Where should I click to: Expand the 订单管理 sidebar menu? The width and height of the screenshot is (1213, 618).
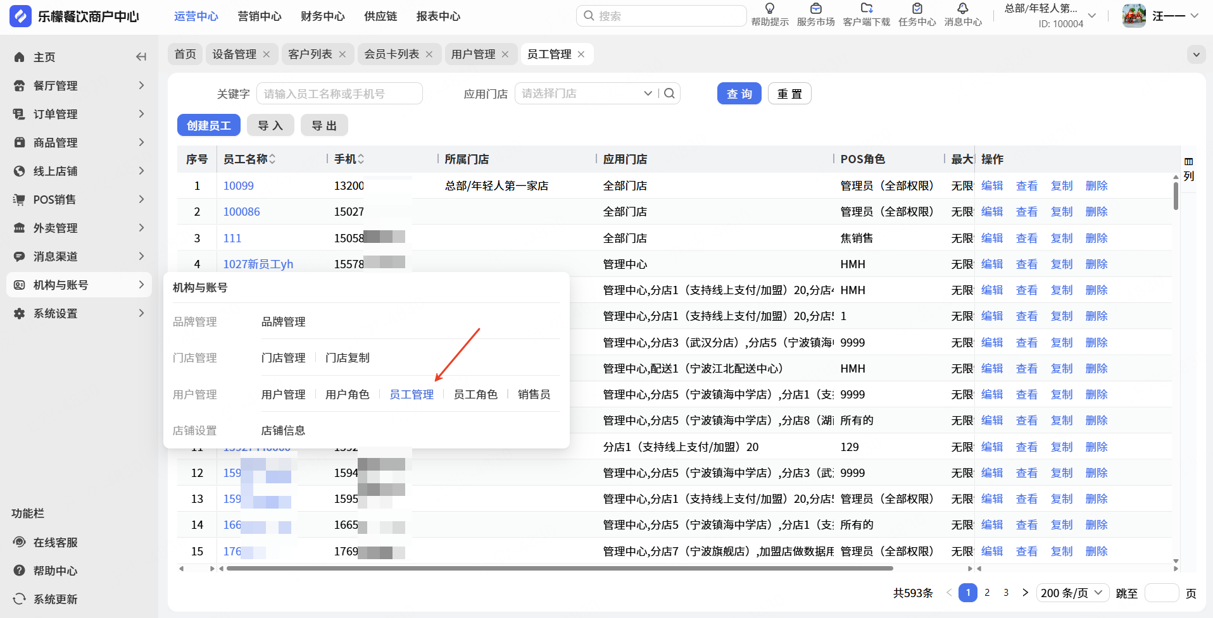pos(141,114)
